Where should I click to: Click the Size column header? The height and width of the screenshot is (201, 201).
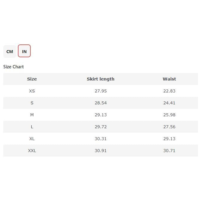tap(32, 79)
